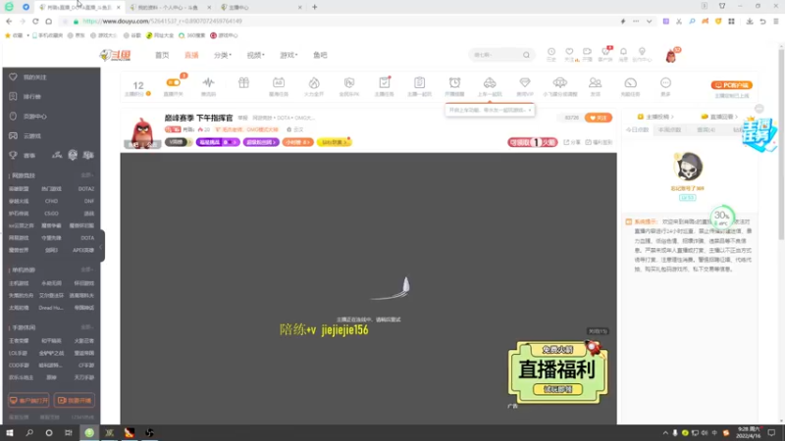785x441 pixels.
Task: Open the clipboard icon in streamer toolbar
Action: click(420, 82)
